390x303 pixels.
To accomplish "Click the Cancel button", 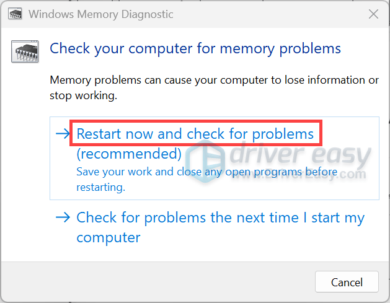I will tap(347, 282).
